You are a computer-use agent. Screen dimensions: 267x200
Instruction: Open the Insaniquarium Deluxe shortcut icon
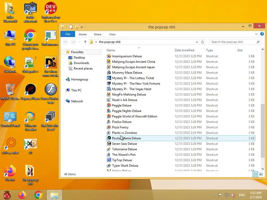(x=109, y=56)
